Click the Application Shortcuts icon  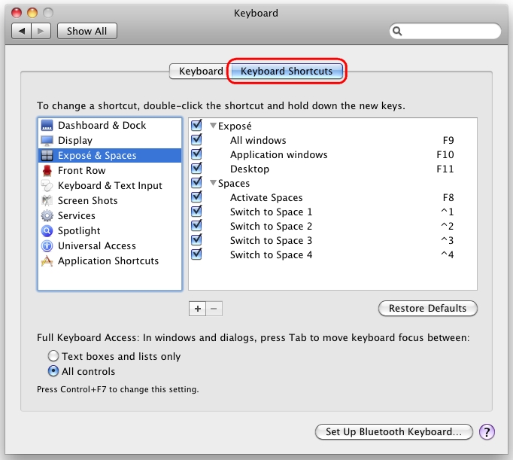point(47,261)
